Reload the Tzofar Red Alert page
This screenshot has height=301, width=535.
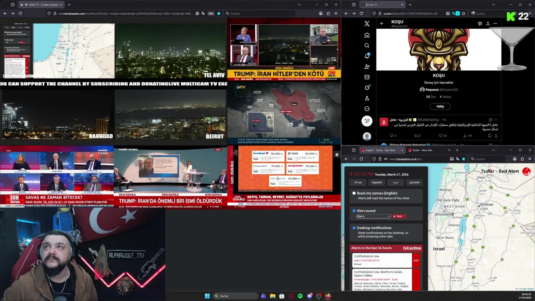pos(362,159)
